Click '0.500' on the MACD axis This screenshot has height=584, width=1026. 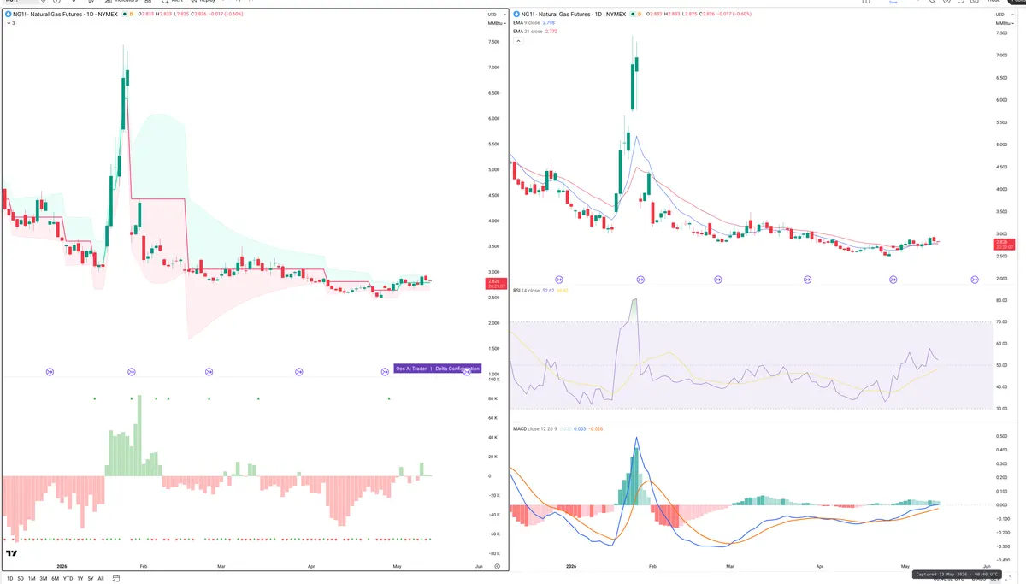point(1001,435)
